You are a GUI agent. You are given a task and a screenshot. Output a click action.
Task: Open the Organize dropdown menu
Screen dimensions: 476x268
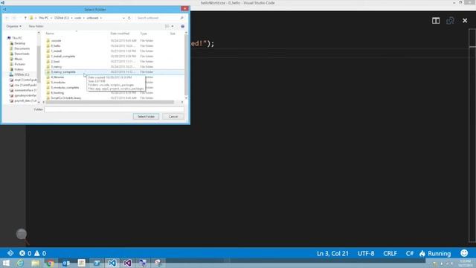13,26
